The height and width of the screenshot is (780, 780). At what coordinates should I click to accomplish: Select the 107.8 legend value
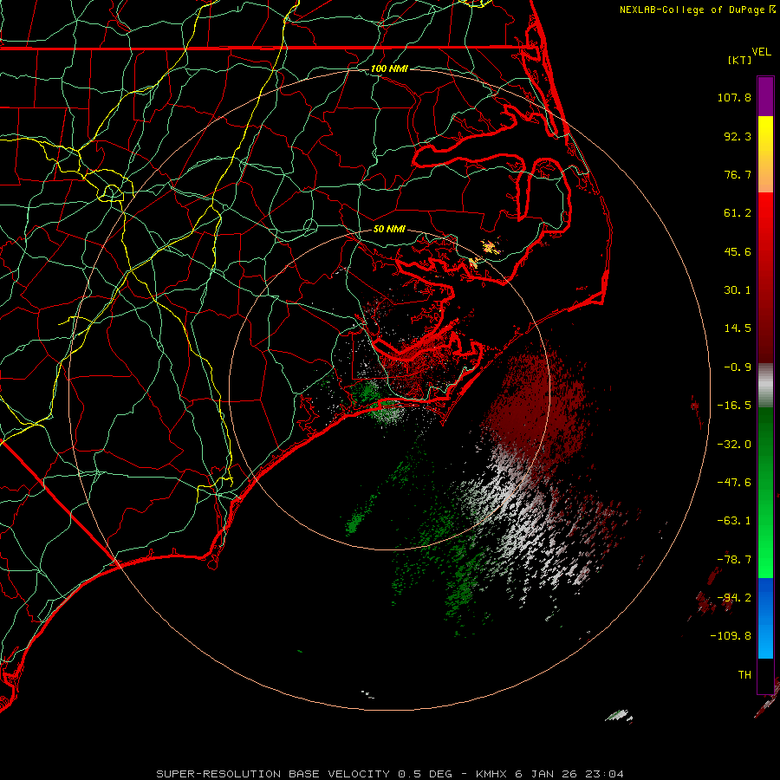coord(734,97)
